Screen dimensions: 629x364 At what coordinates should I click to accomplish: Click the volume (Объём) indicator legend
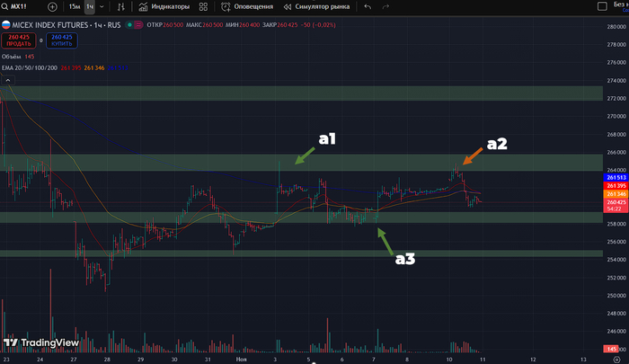click(15, 58)
